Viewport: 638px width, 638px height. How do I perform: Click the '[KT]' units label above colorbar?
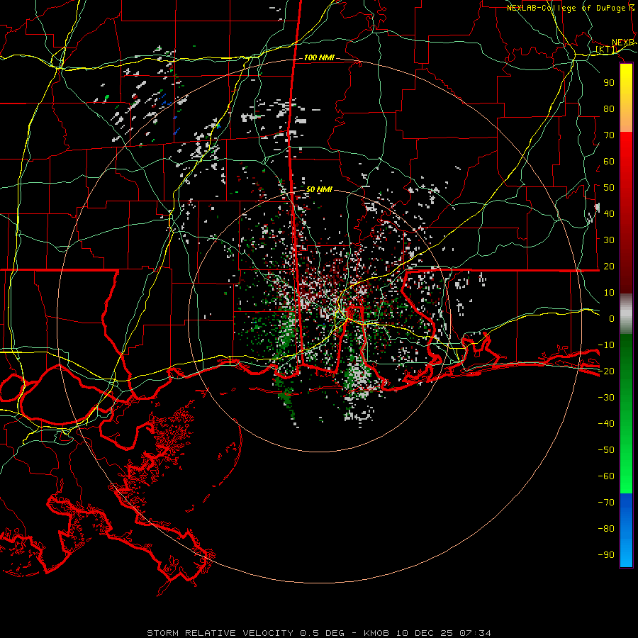point(606,50)
